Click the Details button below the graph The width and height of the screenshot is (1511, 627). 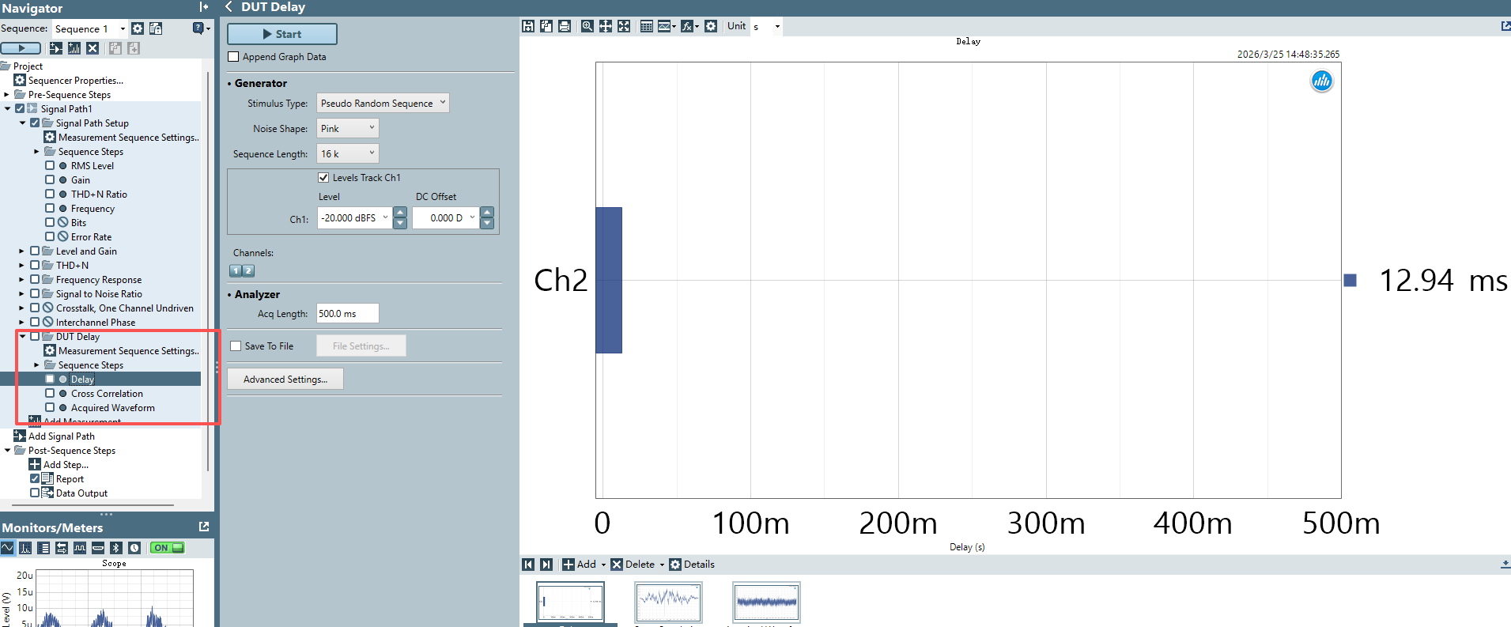tap(692, 565)
